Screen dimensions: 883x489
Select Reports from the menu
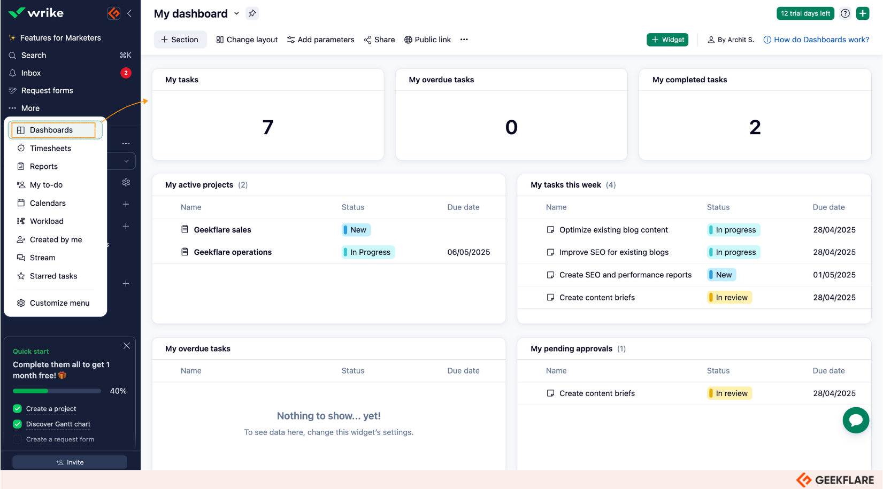[x=44, y=166]
